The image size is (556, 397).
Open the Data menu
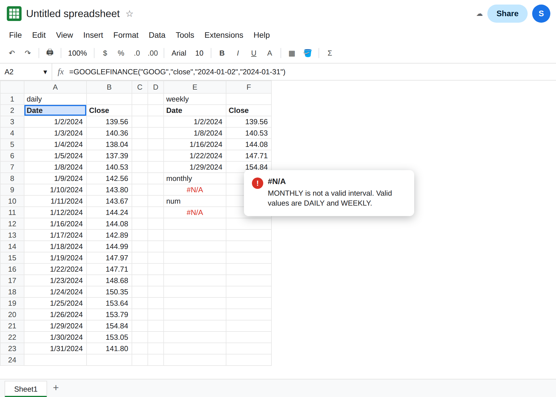[157, 35]
